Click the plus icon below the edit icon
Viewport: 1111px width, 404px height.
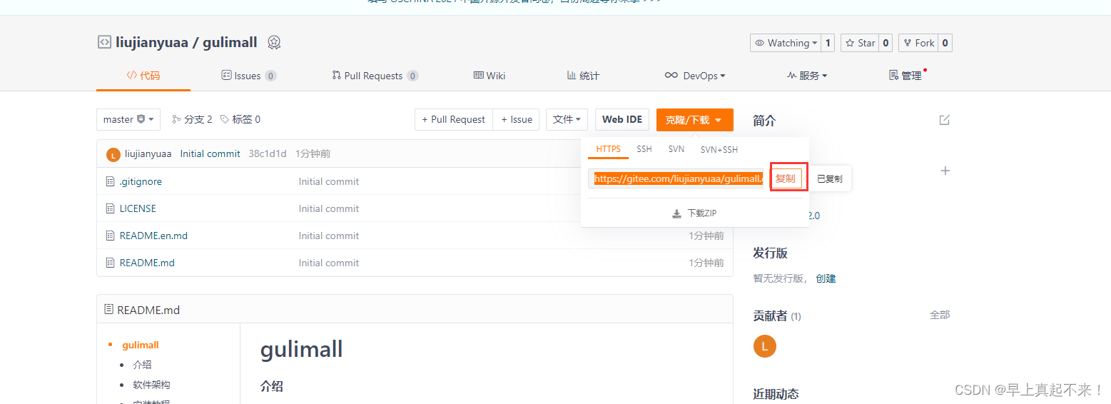[x=945, y=171]
